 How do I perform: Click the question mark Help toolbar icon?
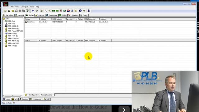[x=84, y=11]
